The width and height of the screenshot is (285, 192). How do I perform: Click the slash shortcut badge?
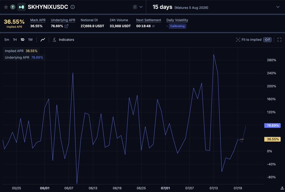pos(135,7)
